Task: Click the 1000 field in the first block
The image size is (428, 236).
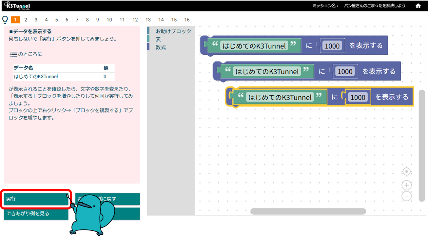Action: pos(332,46)
